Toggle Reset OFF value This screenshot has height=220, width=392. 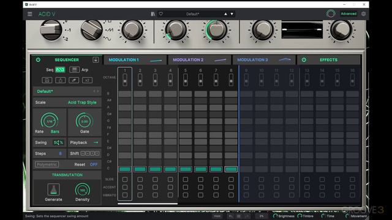click(94, 164)
